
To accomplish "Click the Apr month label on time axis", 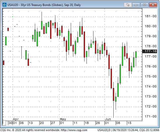I will click(16, 119).
